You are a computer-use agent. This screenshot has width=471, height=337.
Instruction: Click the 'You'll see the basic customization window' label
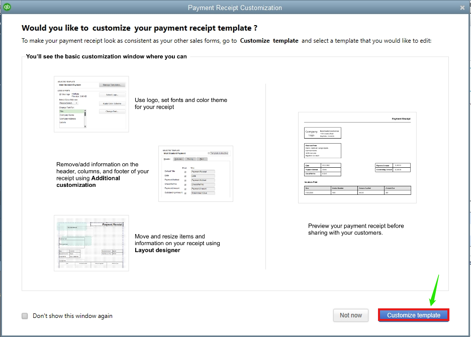[107, 56]
